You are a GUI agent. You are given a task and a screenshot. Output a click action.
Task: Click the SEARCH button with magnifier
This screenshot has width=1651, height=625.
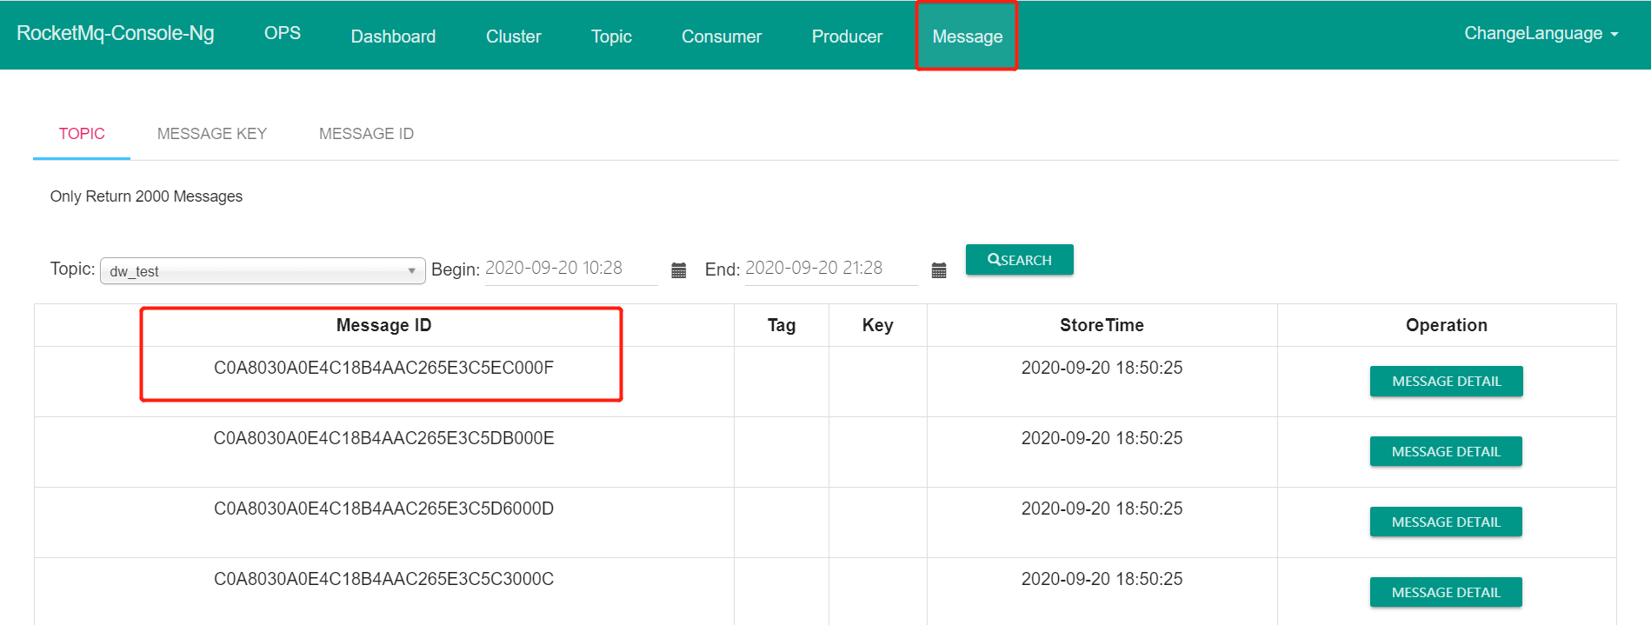click(1019, 260)
